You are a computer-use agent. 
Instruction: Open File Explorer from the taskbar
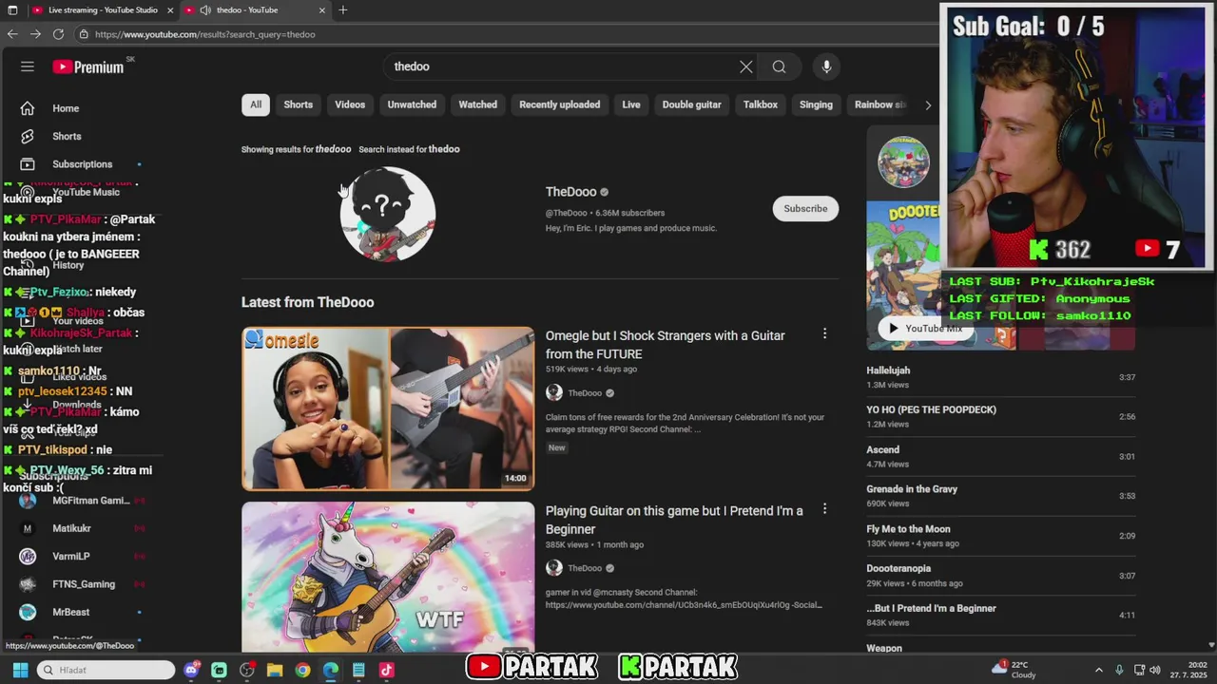tap(275, 670)
